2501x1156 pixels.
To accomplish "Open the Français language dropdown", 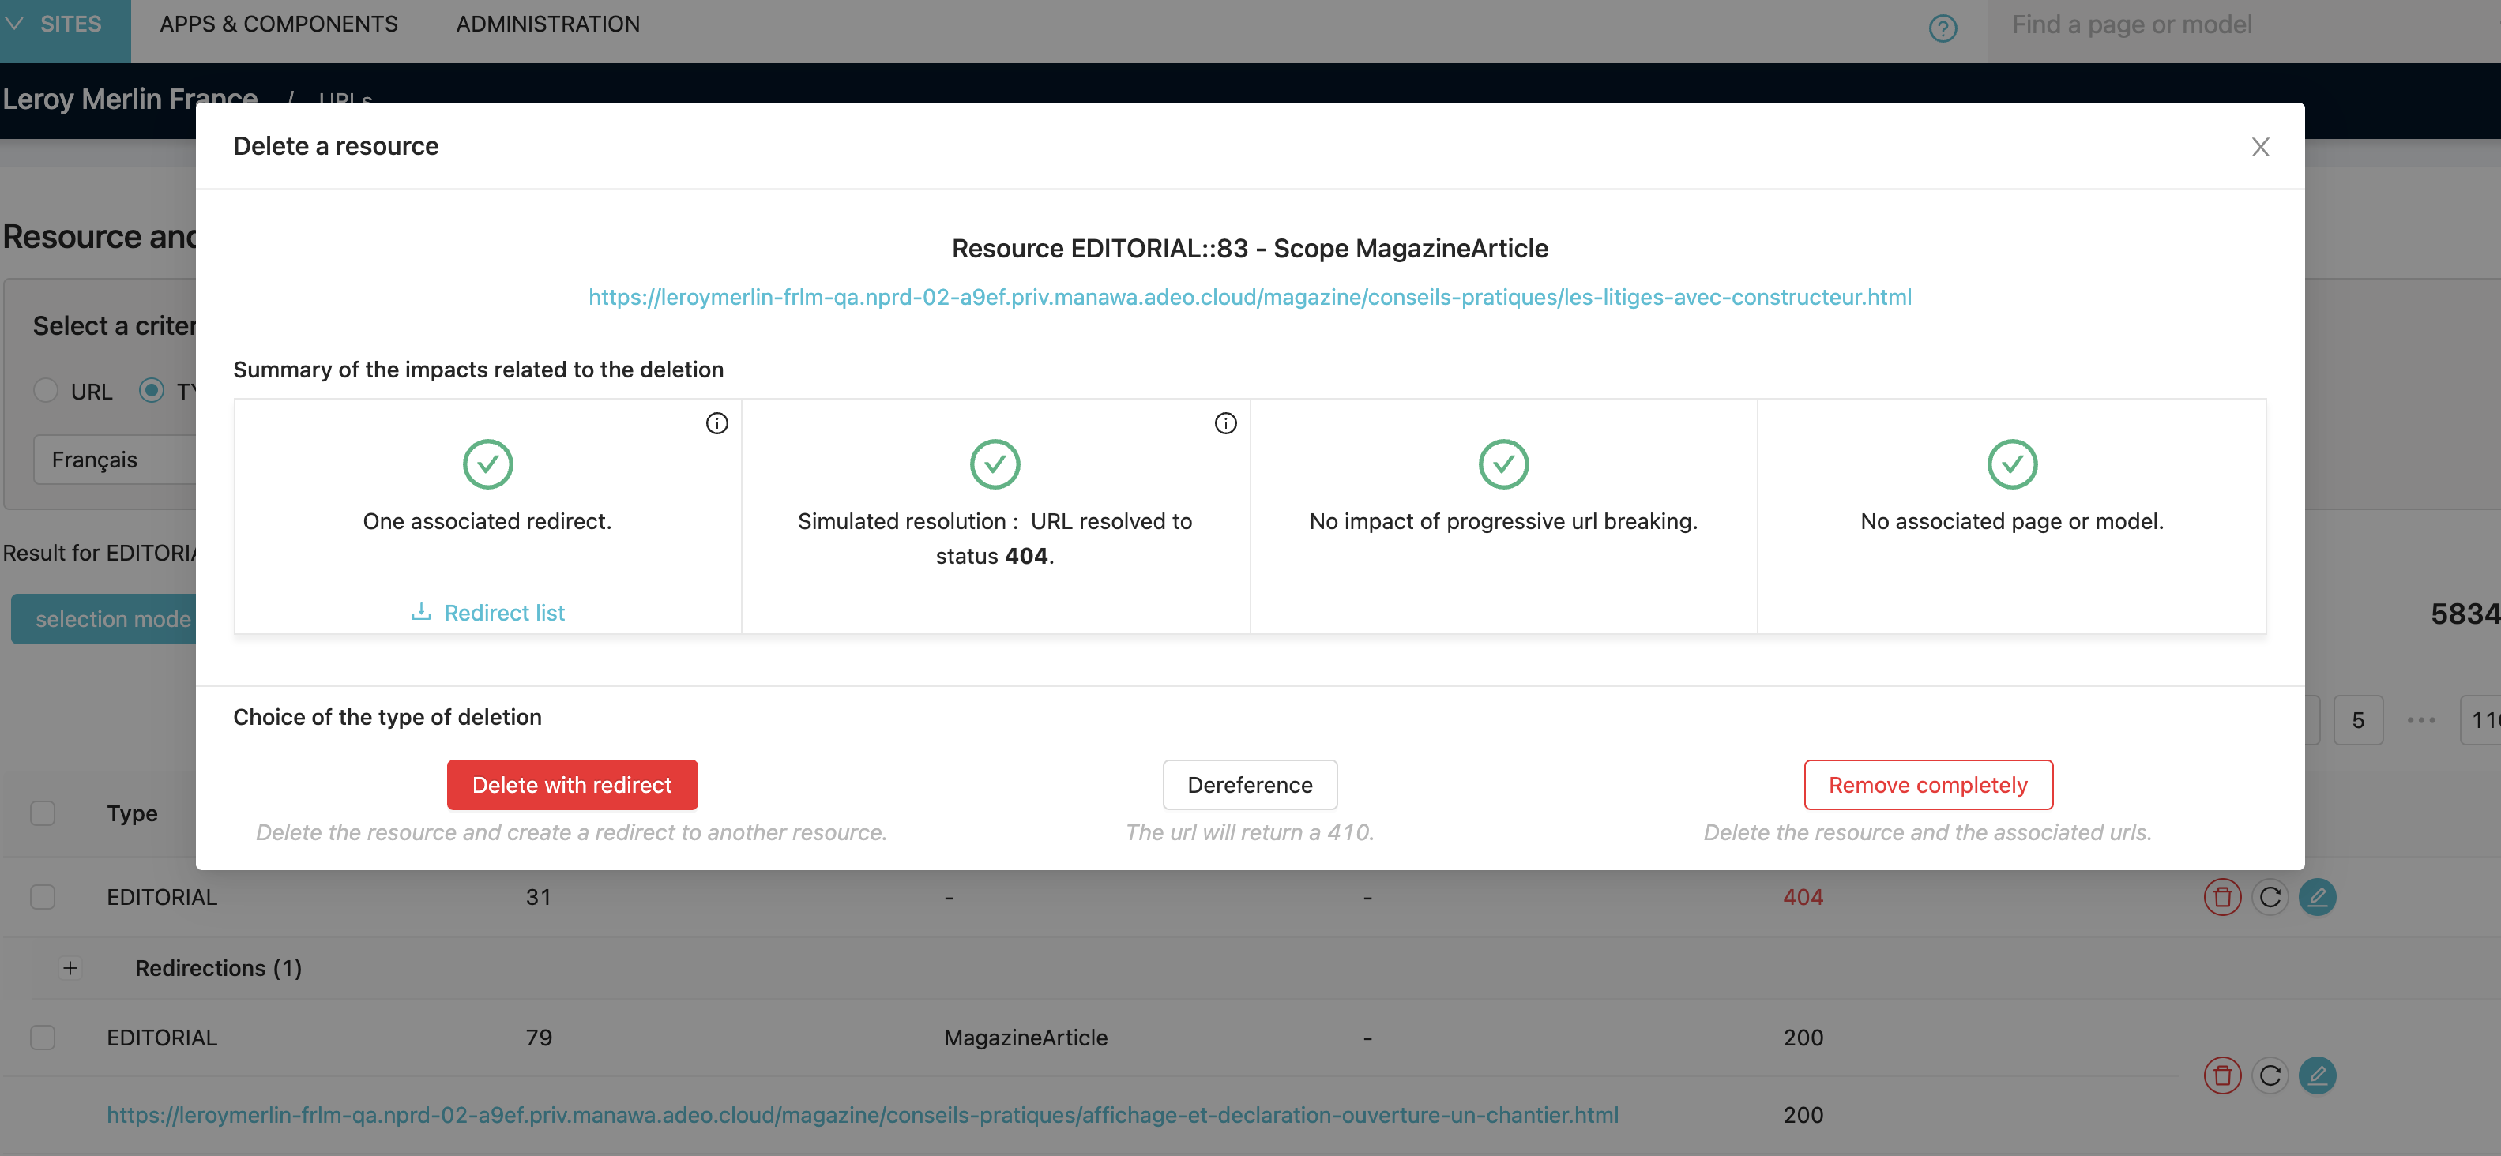I will click(x=96, y=460).
